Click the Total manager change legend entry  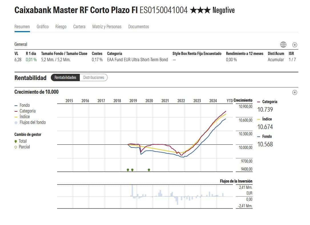tap(21, 141)
